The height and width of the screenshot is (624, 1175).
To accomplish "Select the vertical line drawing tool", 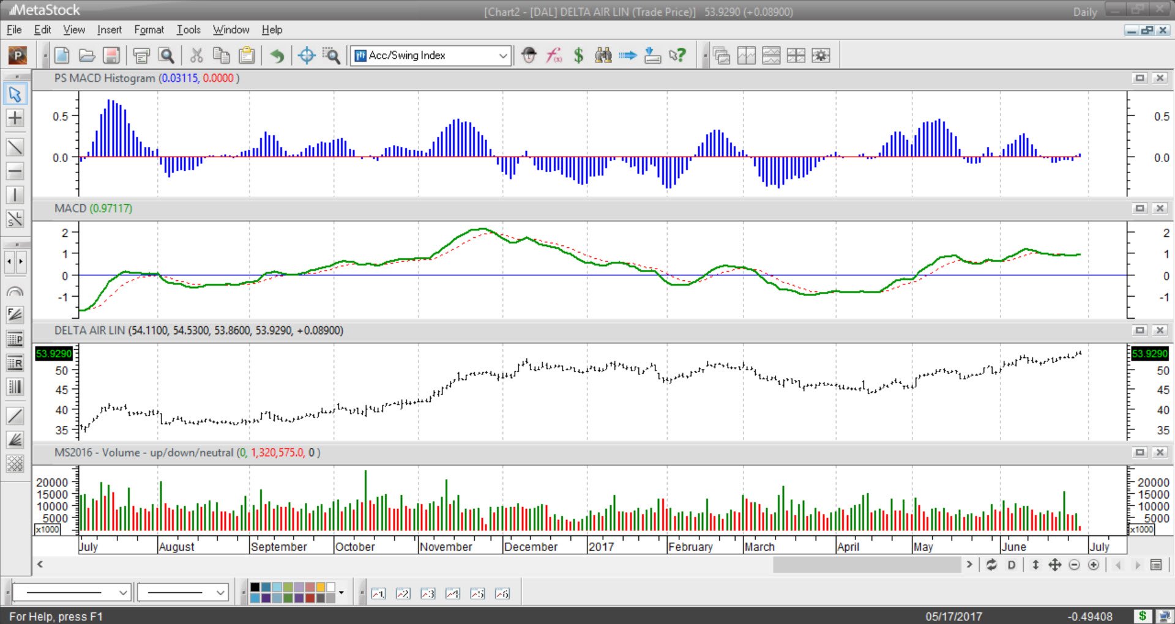I will tap(15, 195).
